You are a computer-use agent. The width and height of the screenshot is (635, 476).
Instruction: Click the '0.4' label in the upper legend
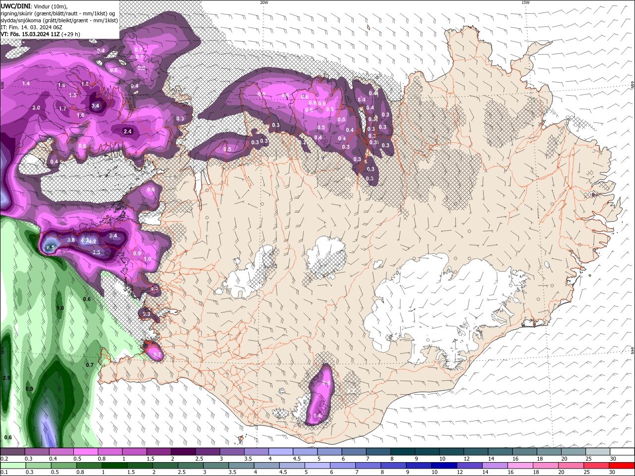pyautogui.click(x=53, y=459)
